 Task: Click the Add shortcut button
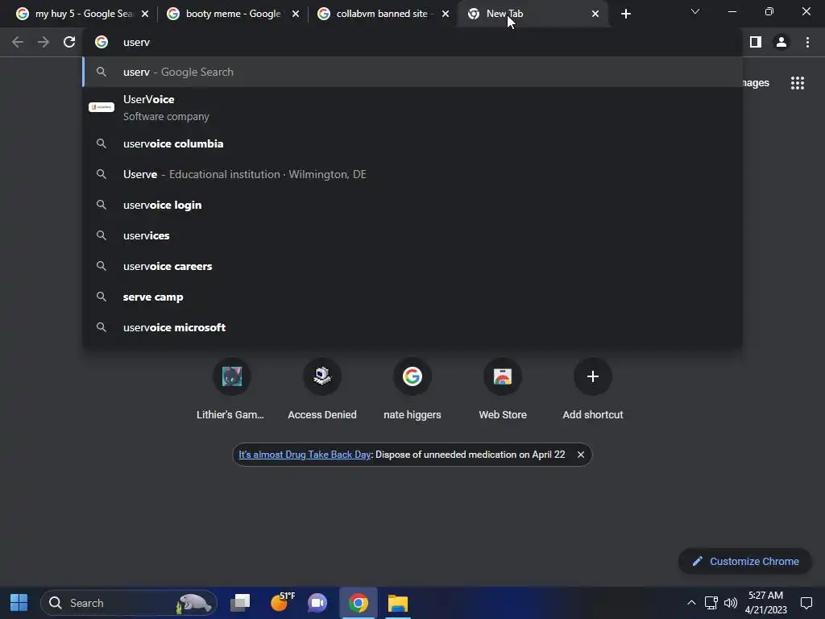pos(593,391)
